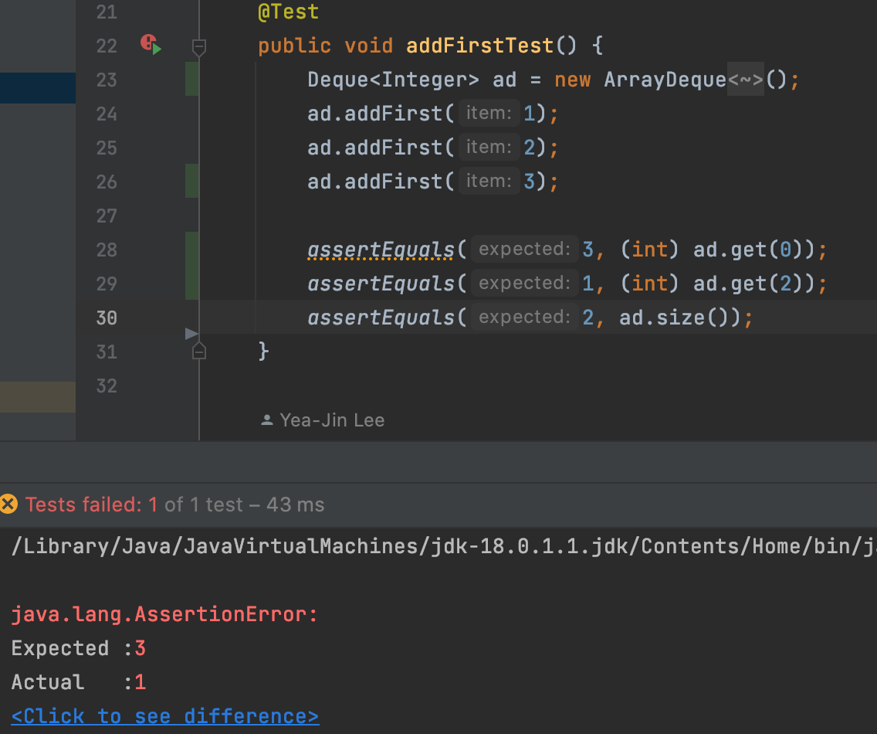Click the java.lang.AssertionError text in console
Viewport: 877px width, 734px height.
click(164, 614)
